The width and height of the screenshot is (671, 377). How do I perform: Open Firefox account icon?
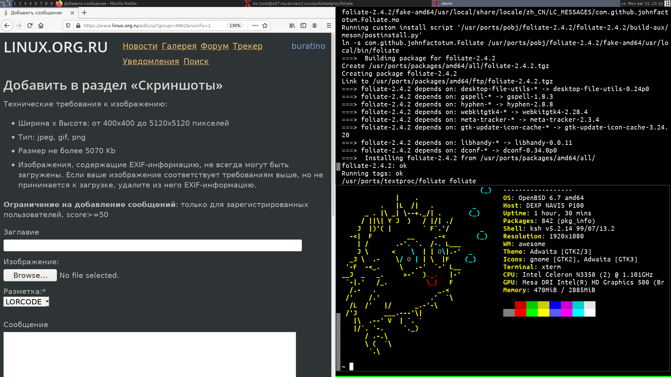coord(315,25)
